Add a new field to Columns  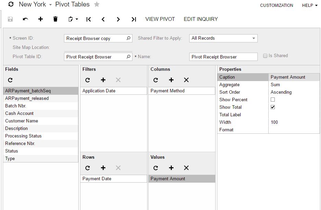point(171,80)
